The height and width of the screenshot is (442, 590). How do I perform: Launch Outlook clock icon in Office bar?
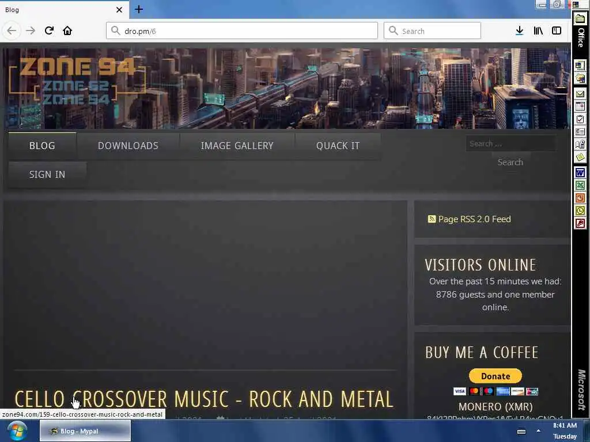pyautogui.click(x=580, y=211)
